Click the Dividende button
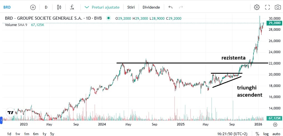Image resolution: width=283 pixels, height=136 pixels. [151, 7]
